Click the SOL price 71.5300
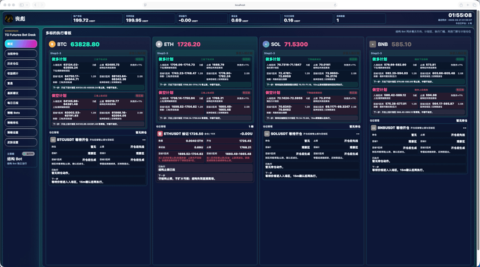Viewport: 480px width, 267px height. (296, 45)
